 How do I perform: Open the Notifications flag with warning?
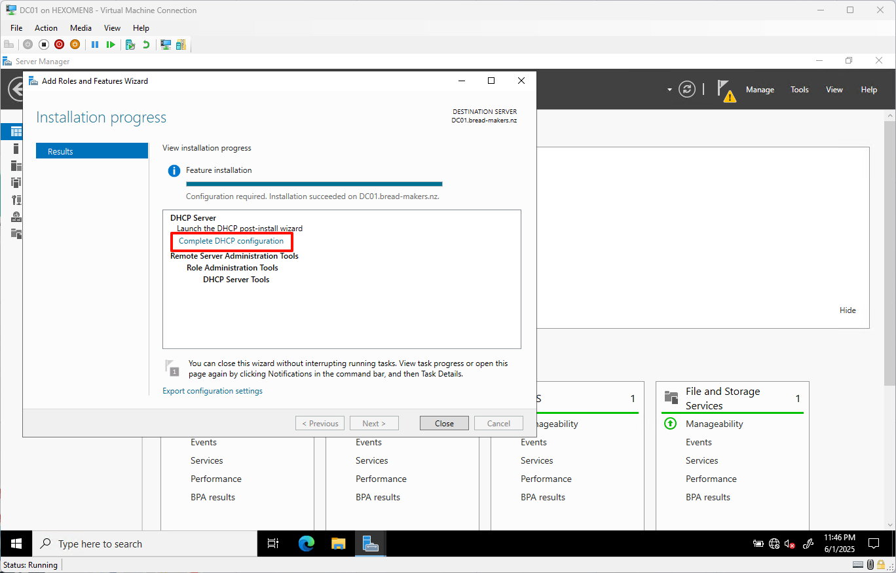[726, 91]
